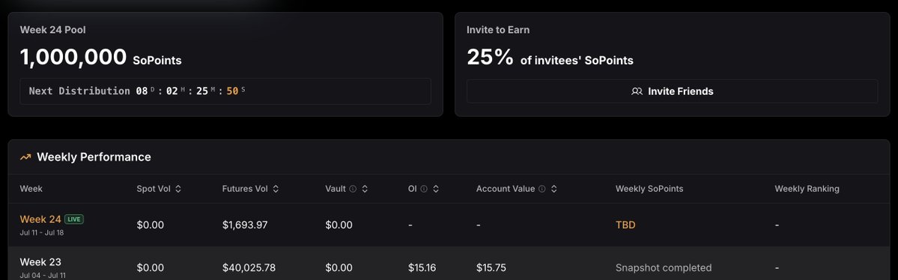Click the Invite Friends people icon
Image resolution: width=898 pixels, height=280 pixels.
637,91
